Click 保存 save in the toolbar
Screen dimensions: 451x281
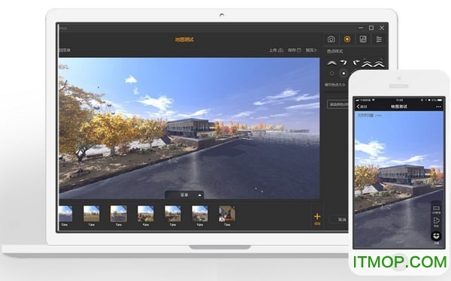click(x=295, y=50)
